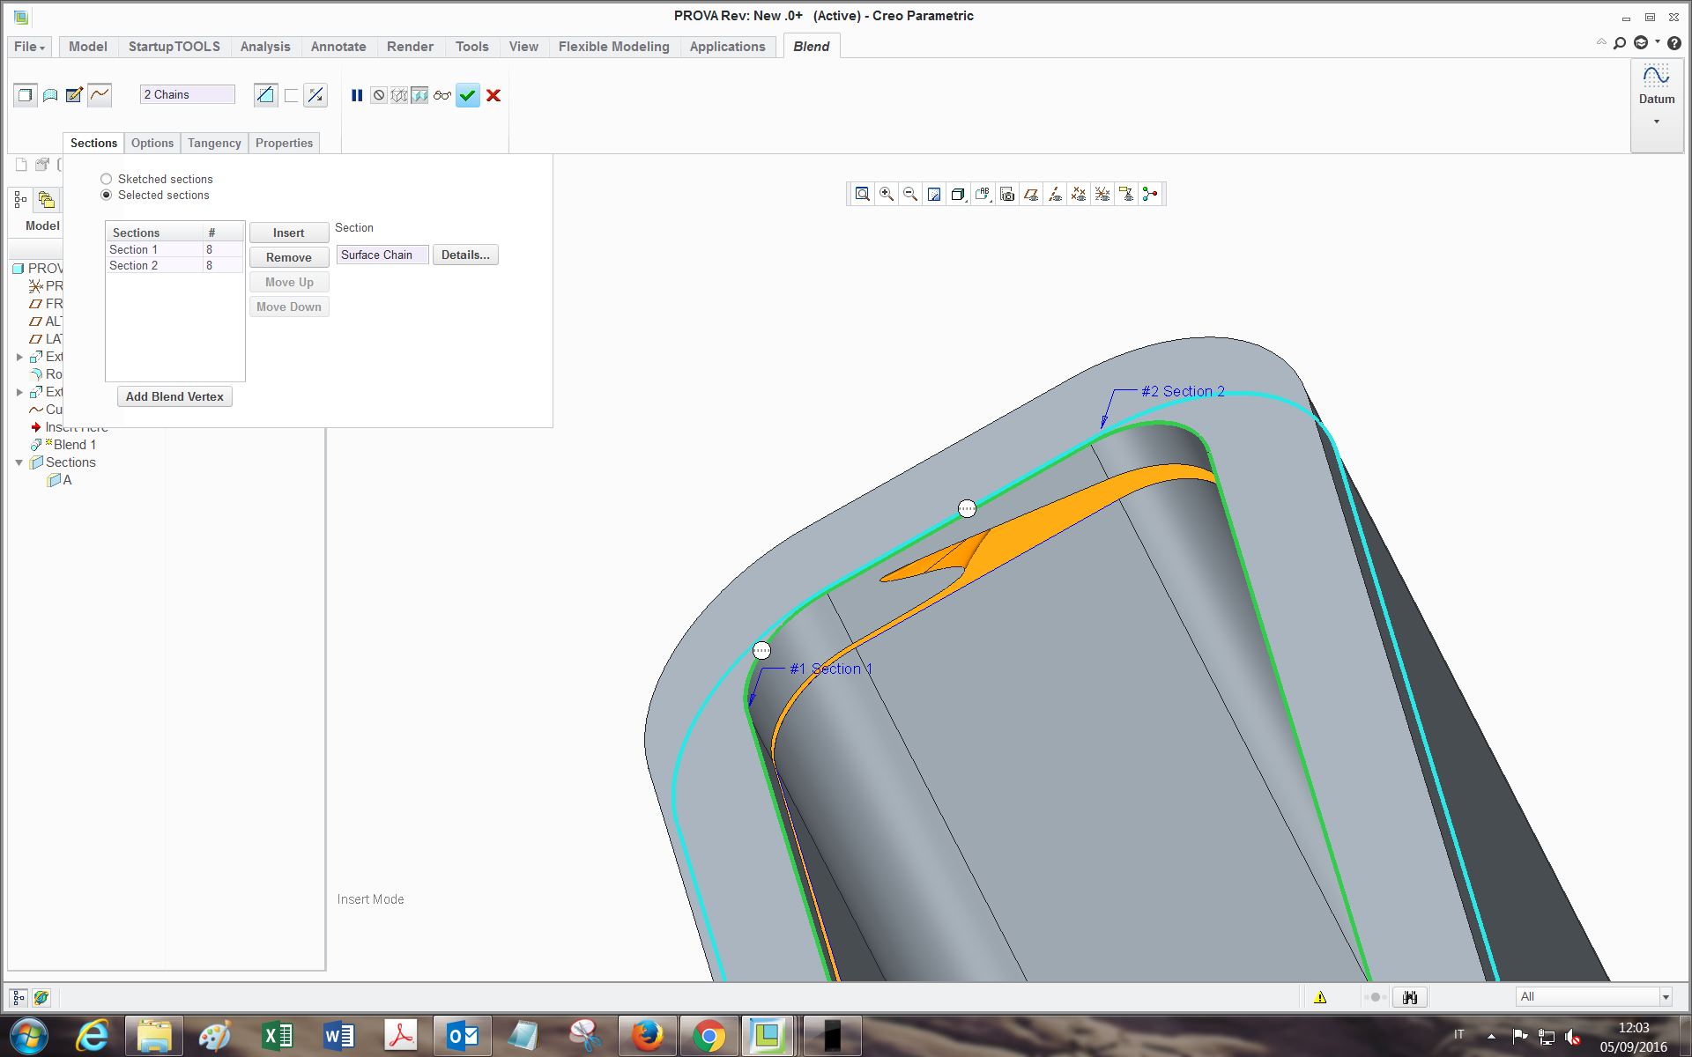The height and width of the screenshot is (1057, 1692).
Task: Select Section 2 row in table
Action: 174,265
